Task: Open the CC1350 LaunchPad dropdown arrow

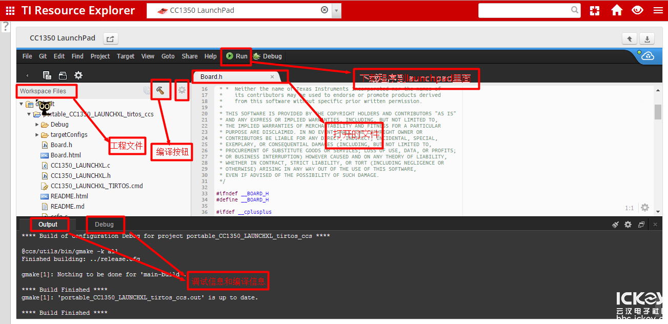Action: pyautogui.click(x=336, y=10)
